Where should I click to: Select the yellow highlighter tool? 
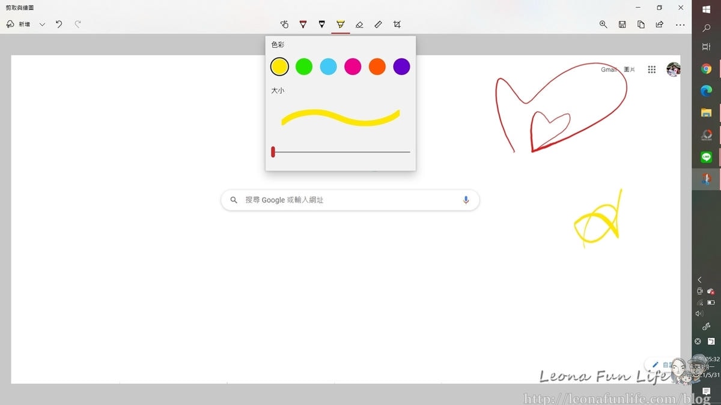(341, 25)
